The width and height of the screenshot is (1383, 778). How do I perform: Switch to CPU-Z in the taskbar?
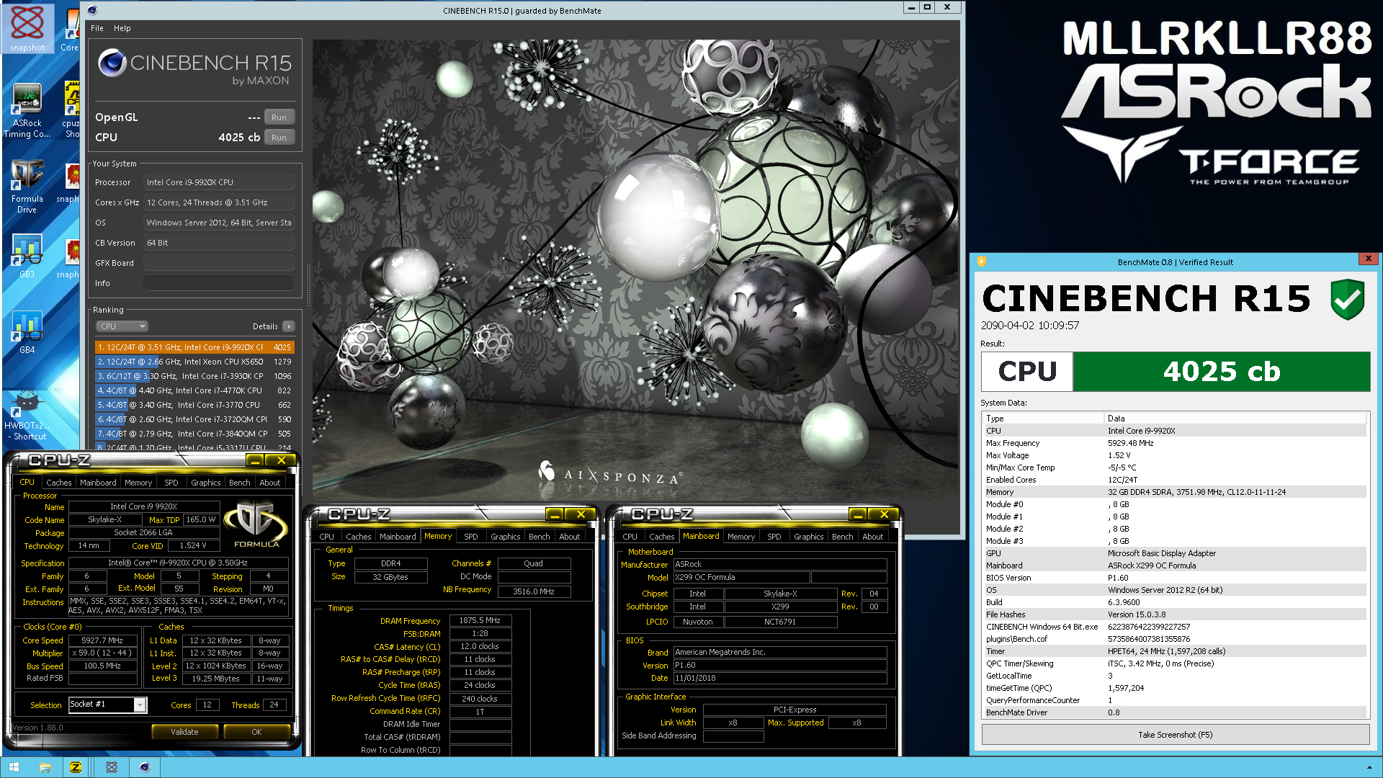tap(76, 767)
